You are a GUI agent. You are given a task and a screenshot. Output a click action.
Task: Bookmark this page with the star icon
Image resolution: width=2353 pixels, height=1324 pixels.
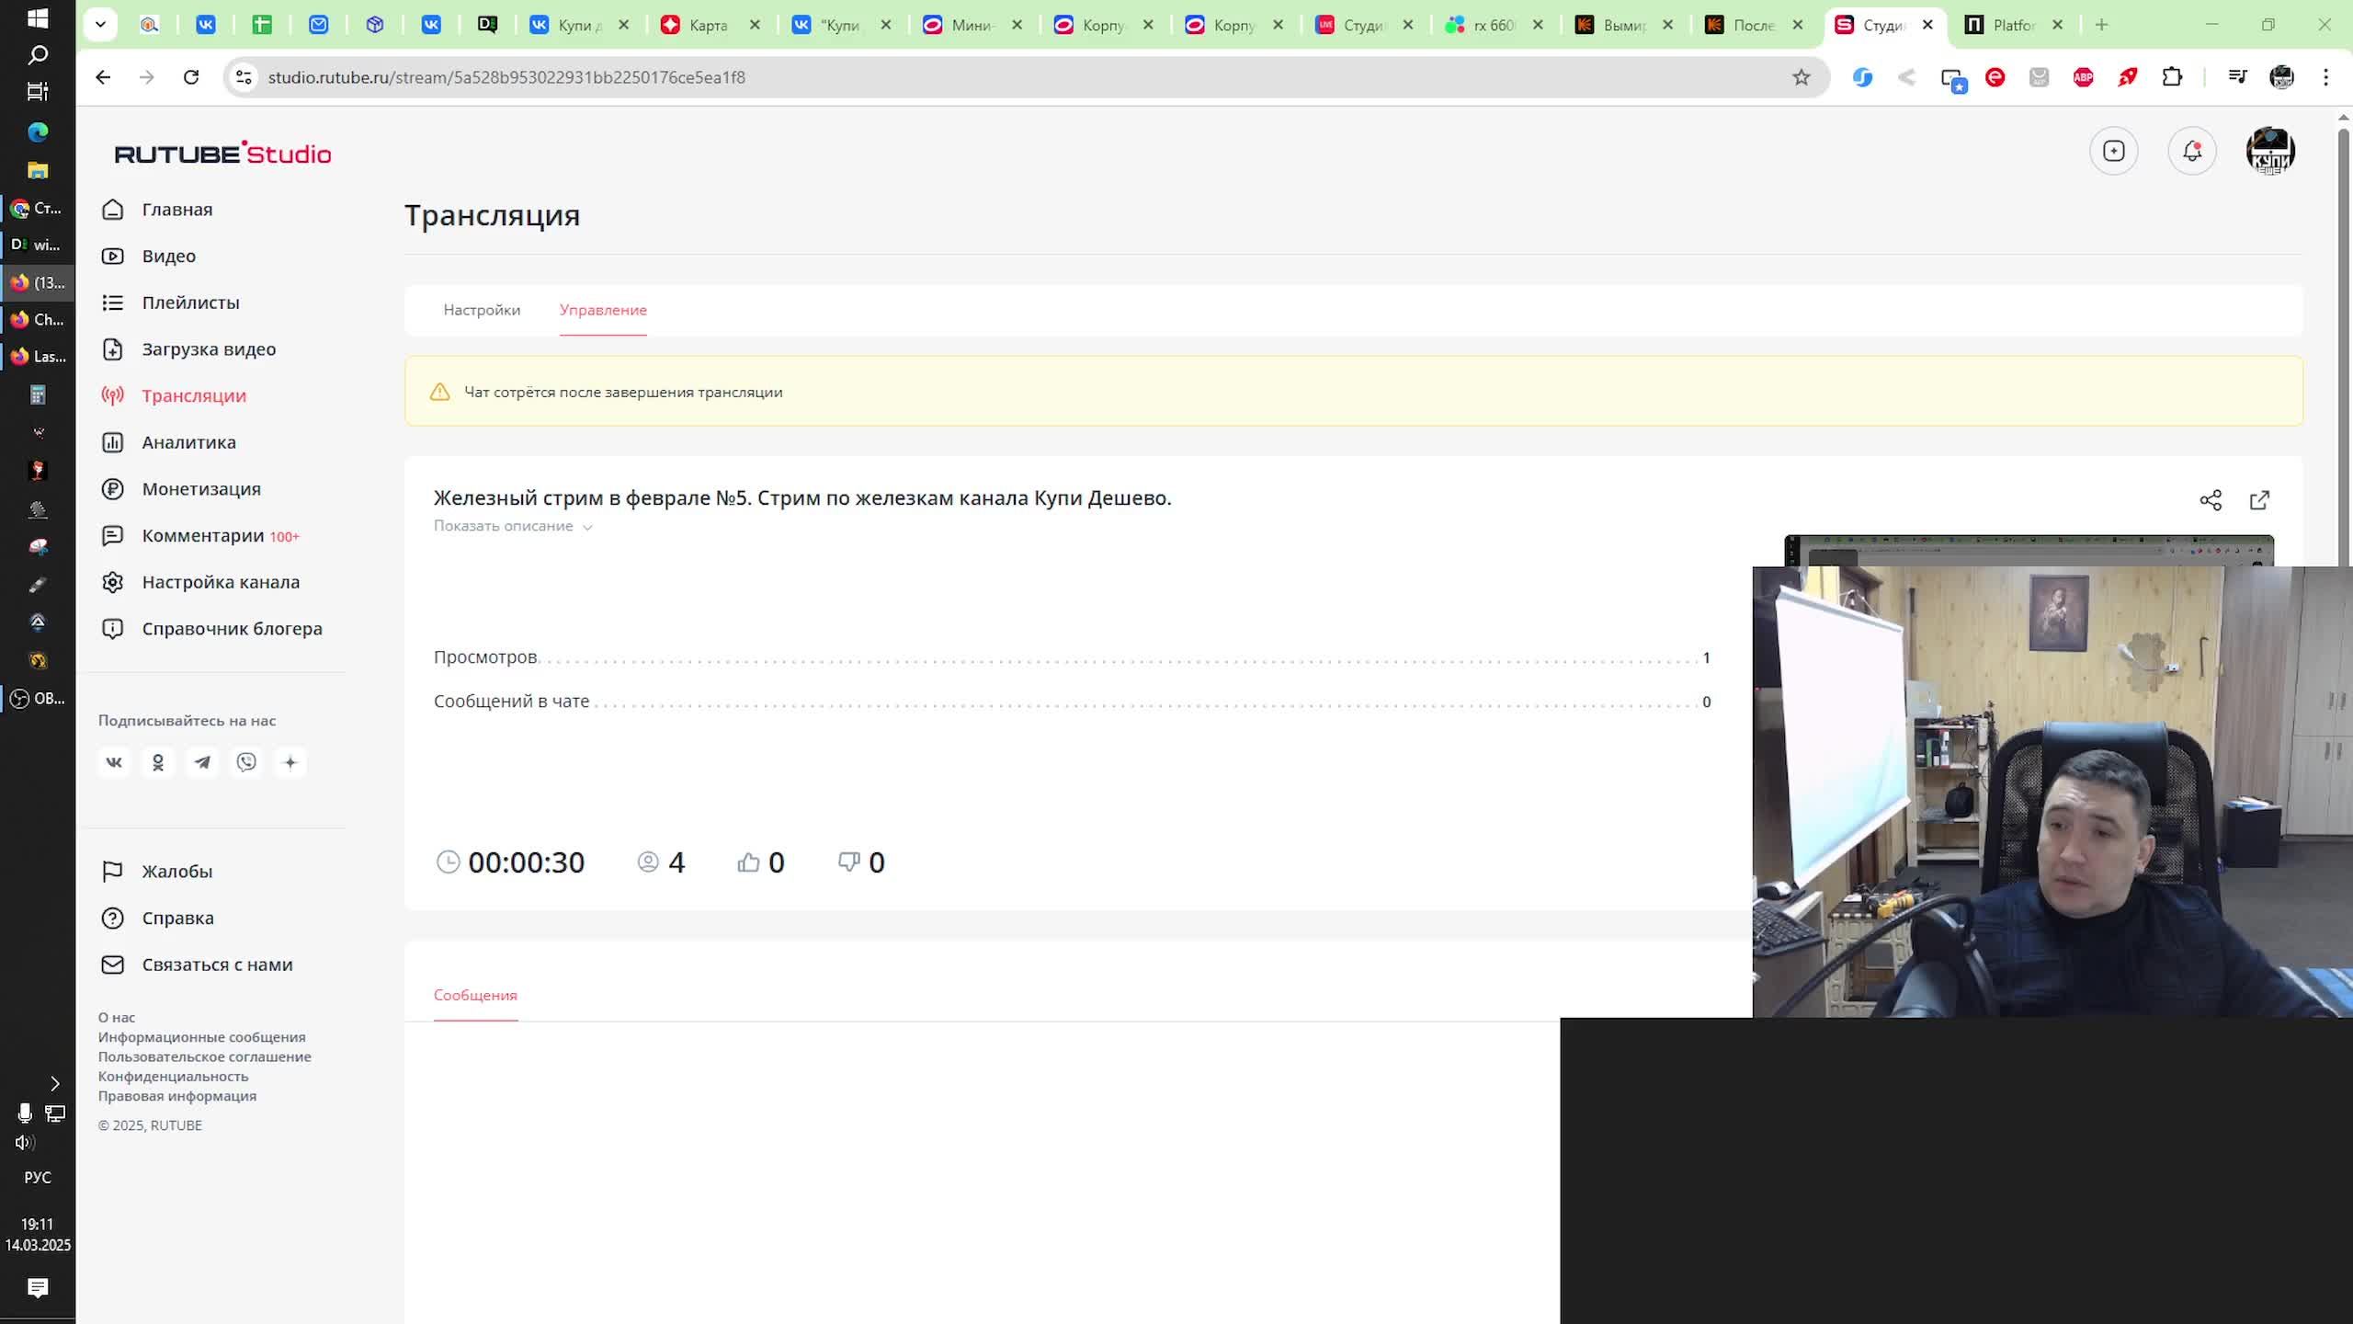coord(1801,77)
